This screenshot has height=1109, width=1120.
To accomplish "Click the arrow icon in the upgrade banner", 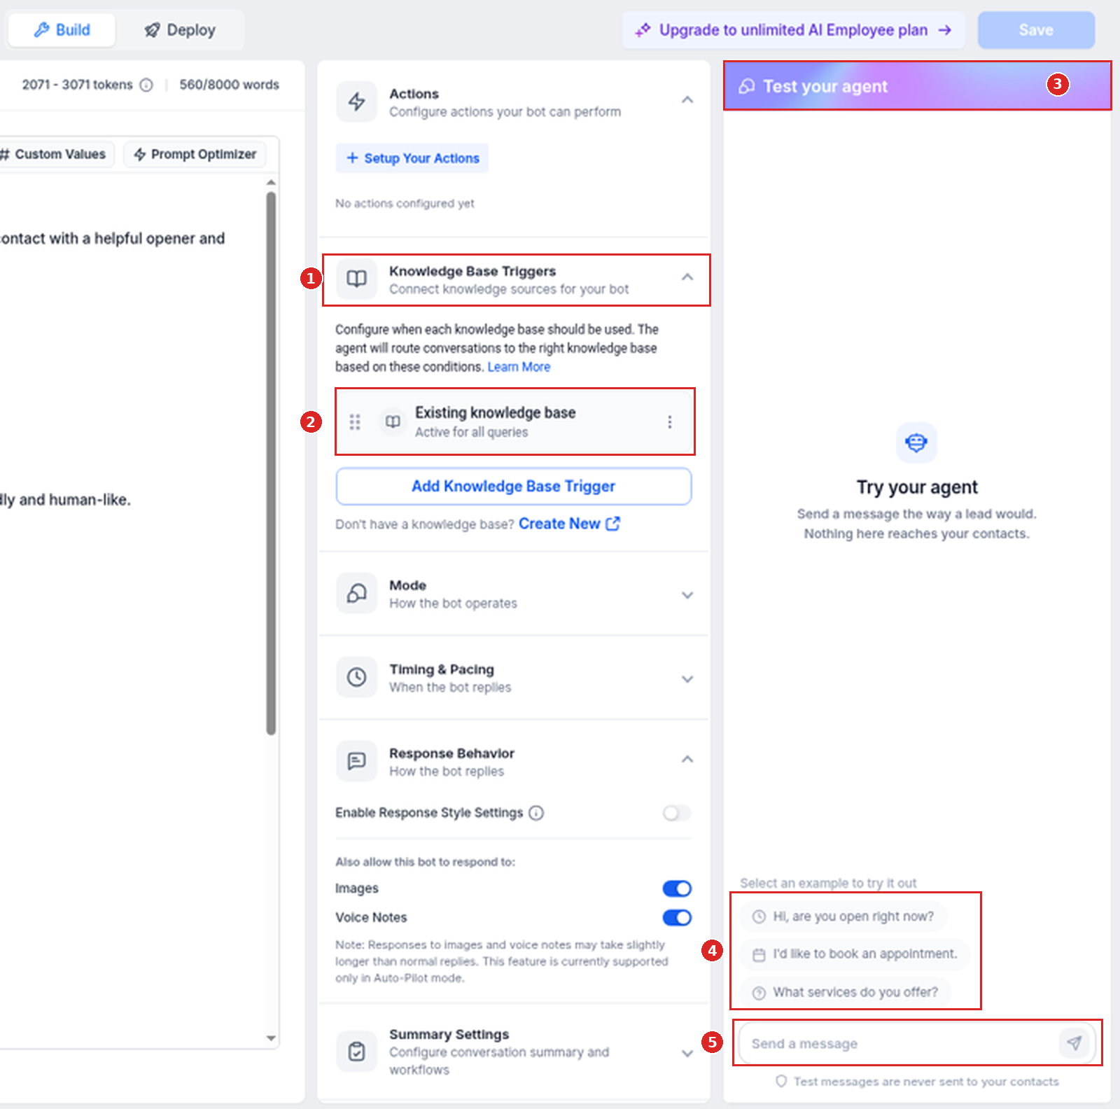I will pyautogui.click(x=945, y=30).
